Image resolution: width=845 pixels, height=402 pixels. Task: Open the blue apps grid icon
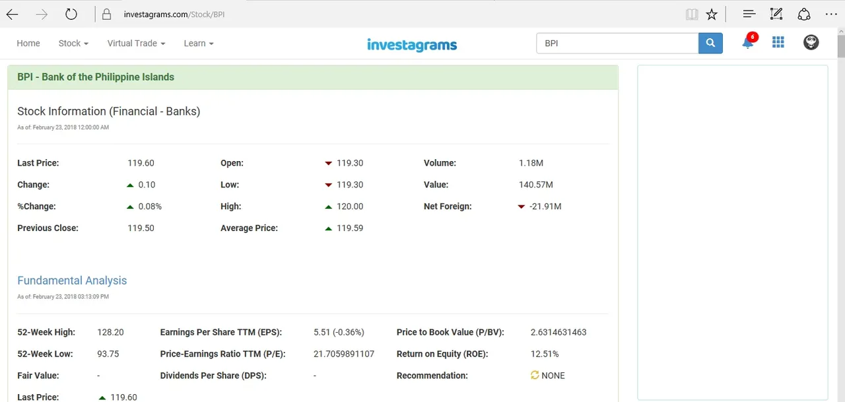coord(778,42)
